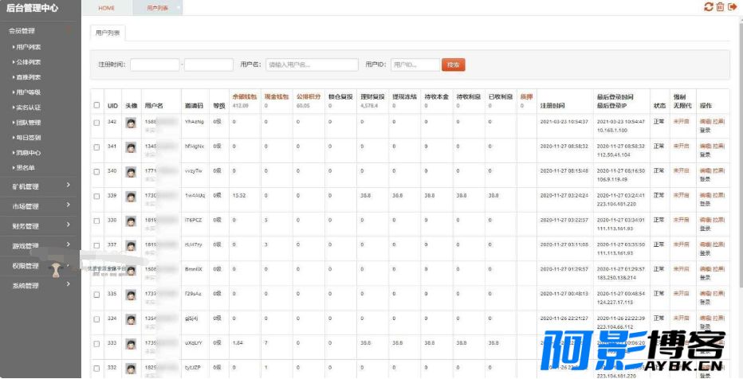Viewport: 743px width, 379px height.
Task: Check the box for UID 339
Action: click(x=96, y=197)
